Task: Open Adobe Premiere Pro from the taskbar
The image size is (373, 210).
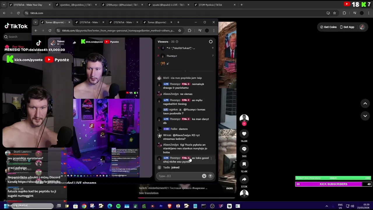Action: click(161, 206)
